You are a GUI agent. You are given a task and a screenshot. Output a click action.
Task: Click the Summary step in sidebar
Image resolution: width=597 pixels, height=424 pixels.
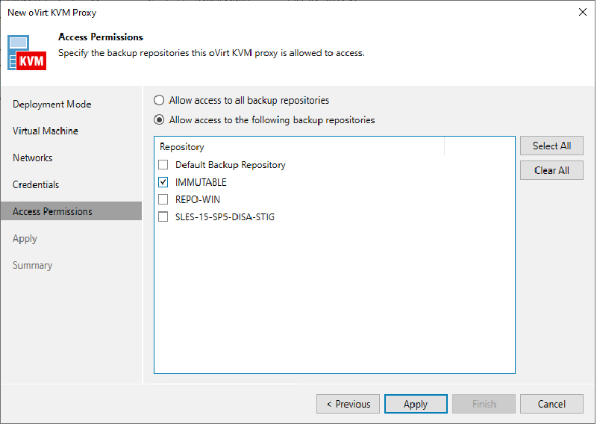pos(32,265)
